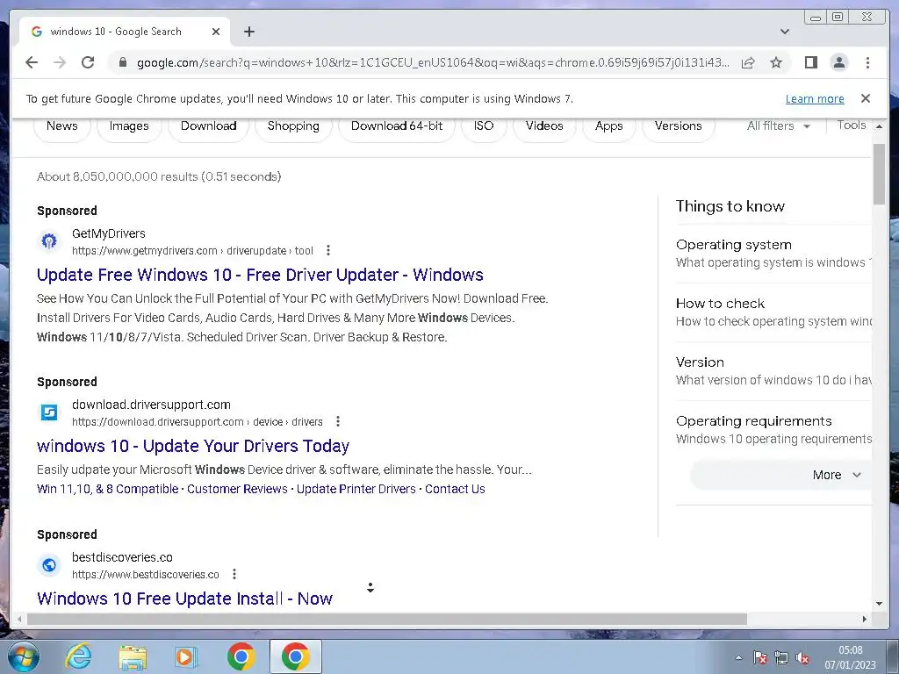The width and height of the screenshot is (899, 674).
Task: Close the windows 10 Google Search tab
Action: (x=216, y=32)
